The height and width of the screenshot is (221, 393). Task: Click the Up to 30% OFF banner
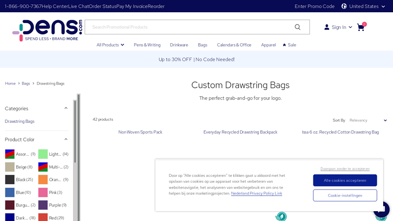tap(196, 59)
